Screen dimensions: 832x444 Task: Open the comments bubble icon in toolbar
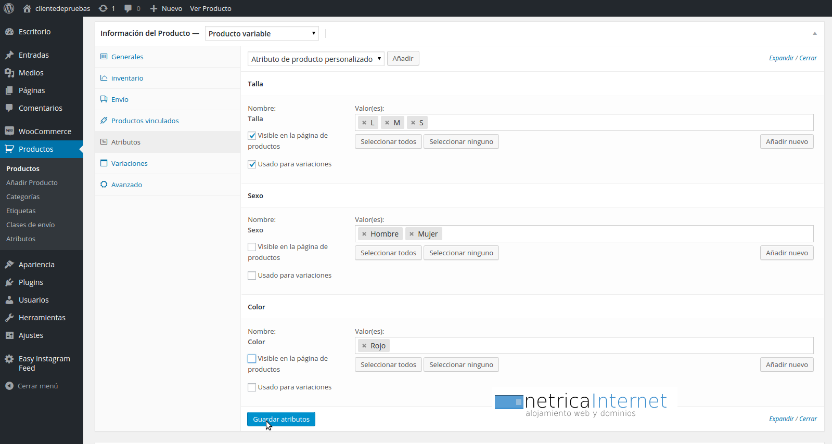(128, 8)
